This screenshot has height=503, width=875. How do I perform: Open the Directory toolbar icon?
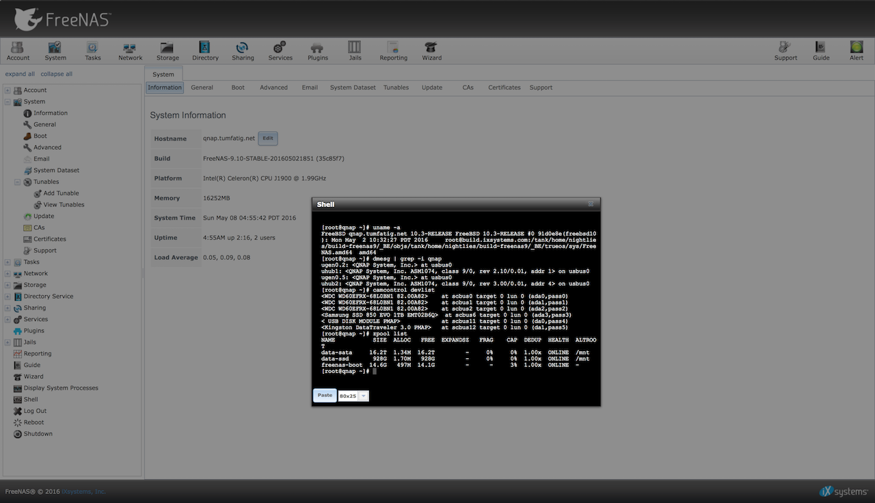point(205,51)
